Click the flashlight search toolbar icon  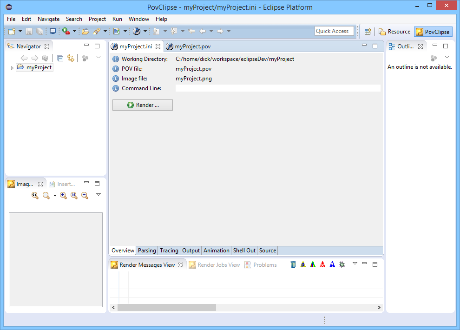pos(97,31)
